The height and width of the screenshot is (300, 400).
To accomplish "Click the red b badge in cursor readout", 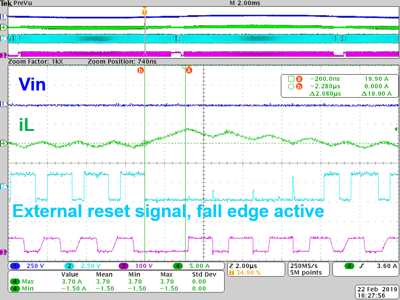I will [299, 87].
